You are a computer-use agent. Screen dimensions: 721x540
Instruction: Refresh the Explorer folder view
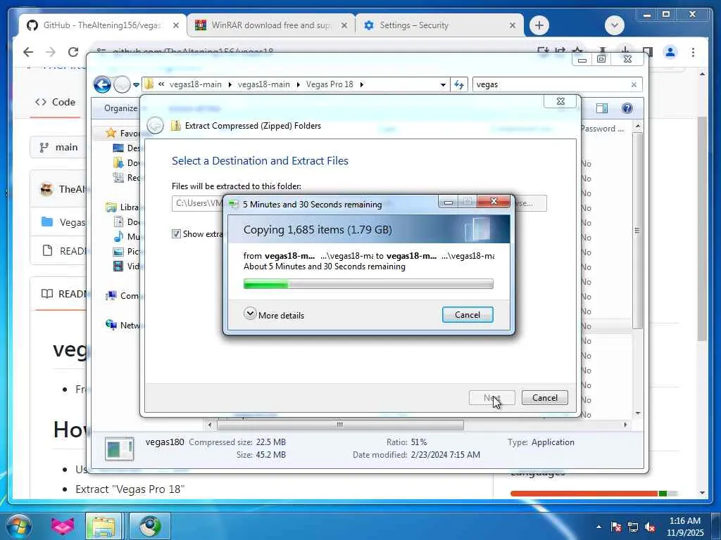click(459, 84)
